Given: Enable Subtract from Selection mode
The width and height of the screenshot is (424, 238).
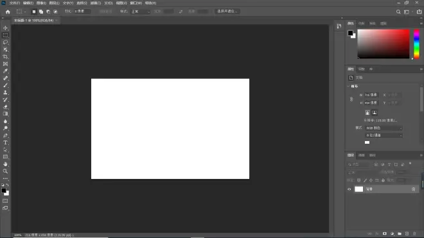Looking at the screenshot, I should [x=48, y=12].
